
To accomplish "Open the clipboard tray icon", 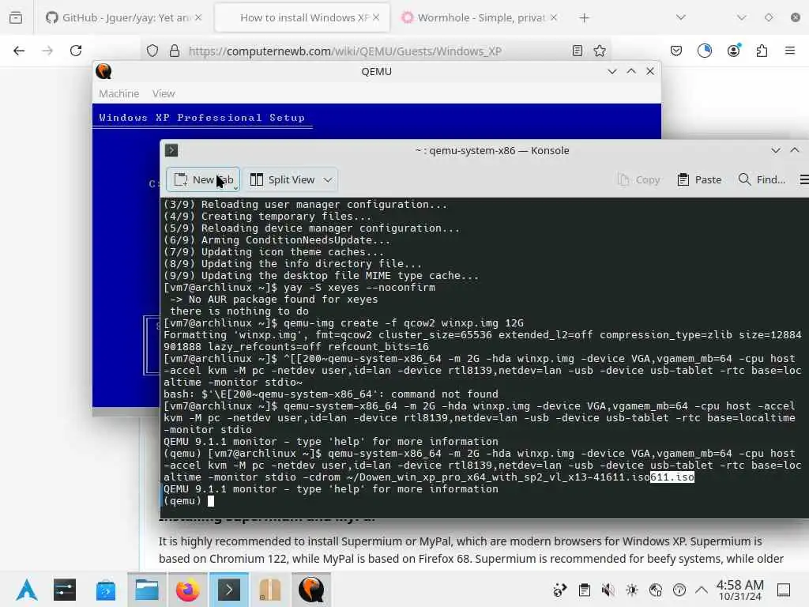I will (x=584, y=590).
